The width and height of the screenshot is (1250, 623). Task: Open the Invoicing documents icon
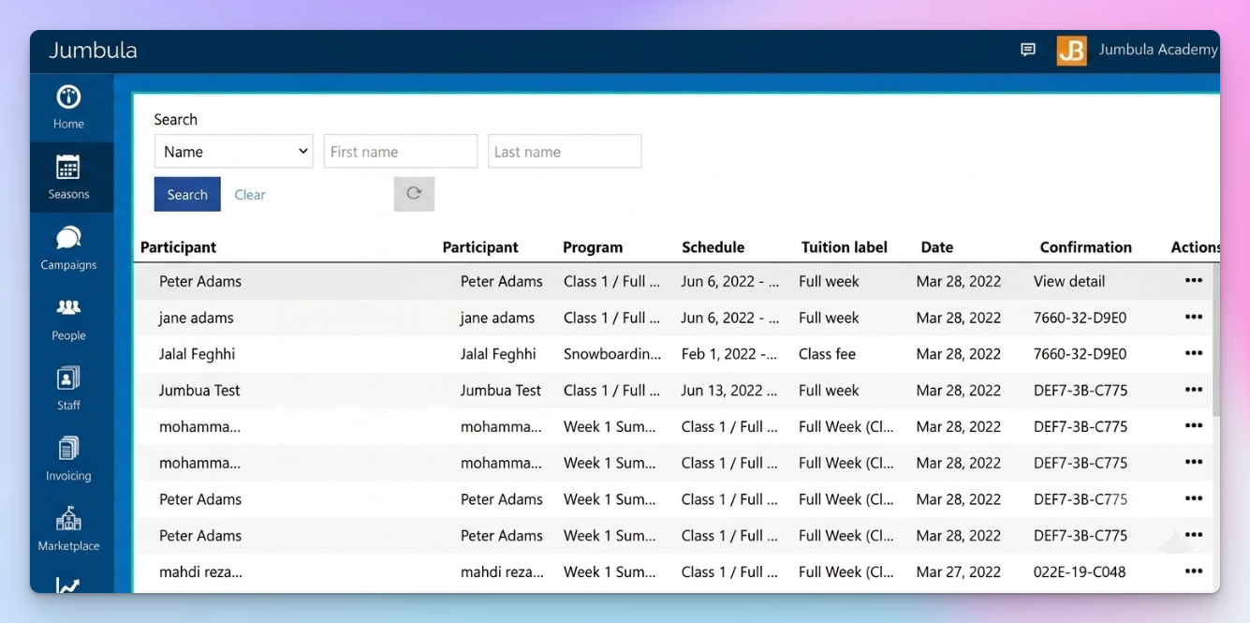tap(68, 449)
